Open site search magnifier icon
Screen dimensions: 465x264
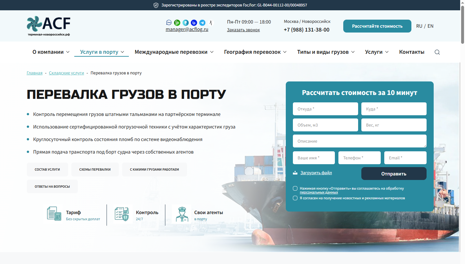pos(437,52)
